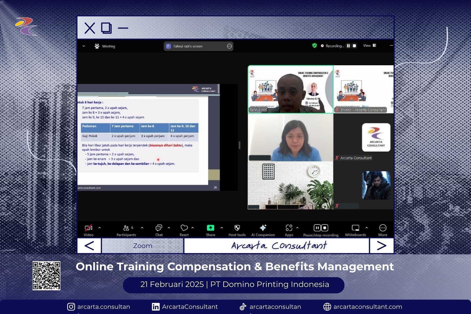This screenshot has height=314, width=471.
Task: Open the Apps panel
Action: pos(289,228)
